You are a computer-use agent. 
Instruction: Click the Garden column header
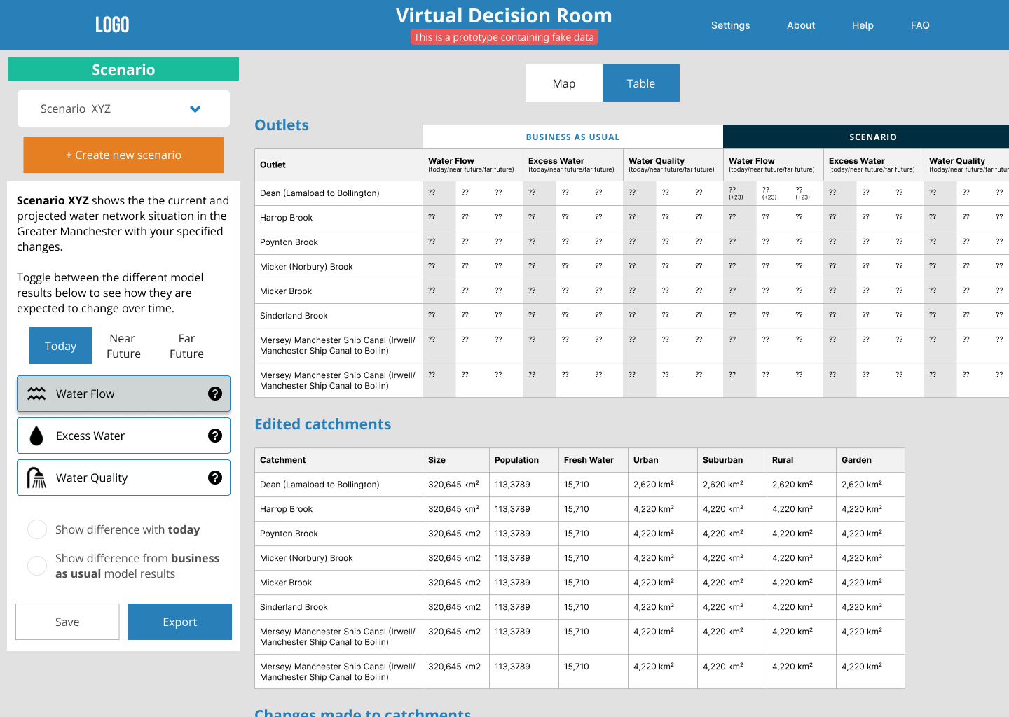pos(856,460)
